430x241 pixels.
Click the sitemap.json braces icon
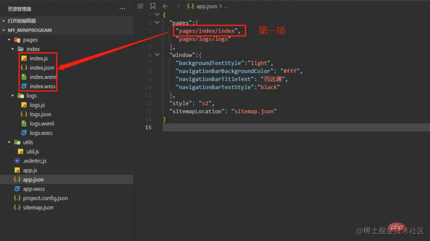click(17, 207)
